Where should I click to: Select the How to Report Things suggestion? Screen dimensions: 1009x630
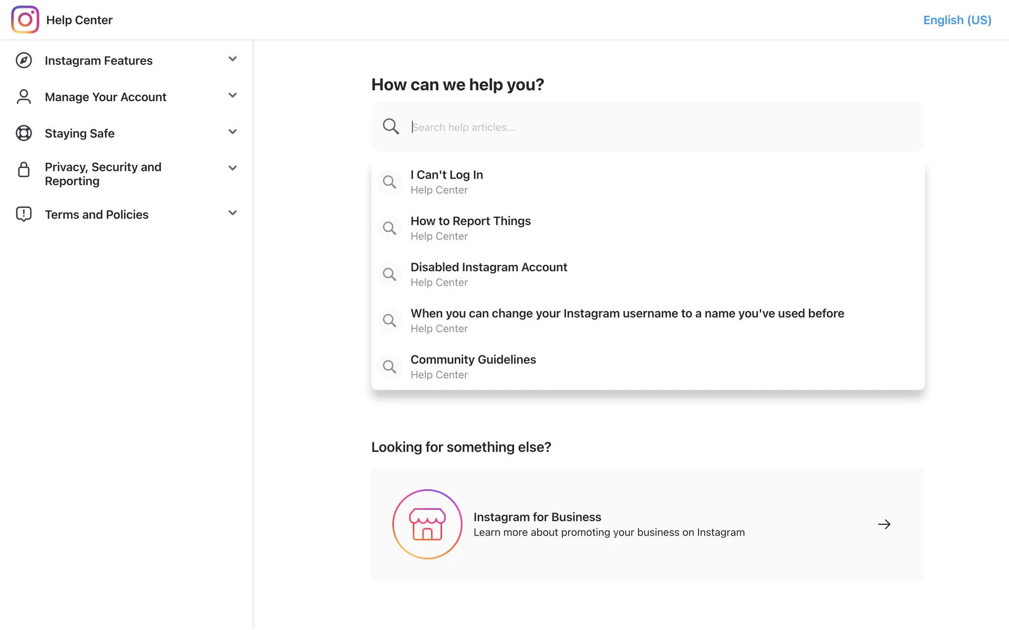[470, 228]
